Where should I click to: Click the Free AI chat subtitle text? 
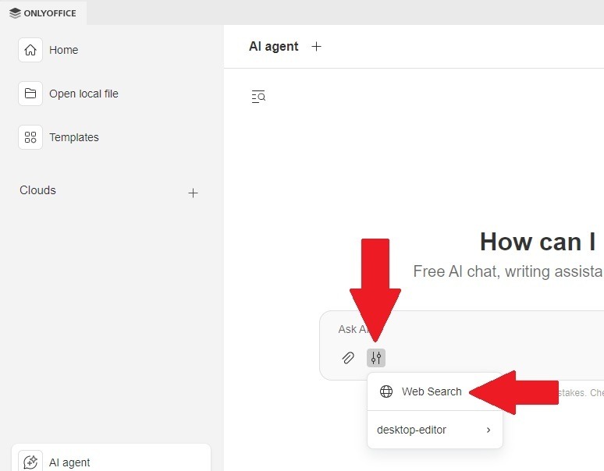click(x=508, y=271)
